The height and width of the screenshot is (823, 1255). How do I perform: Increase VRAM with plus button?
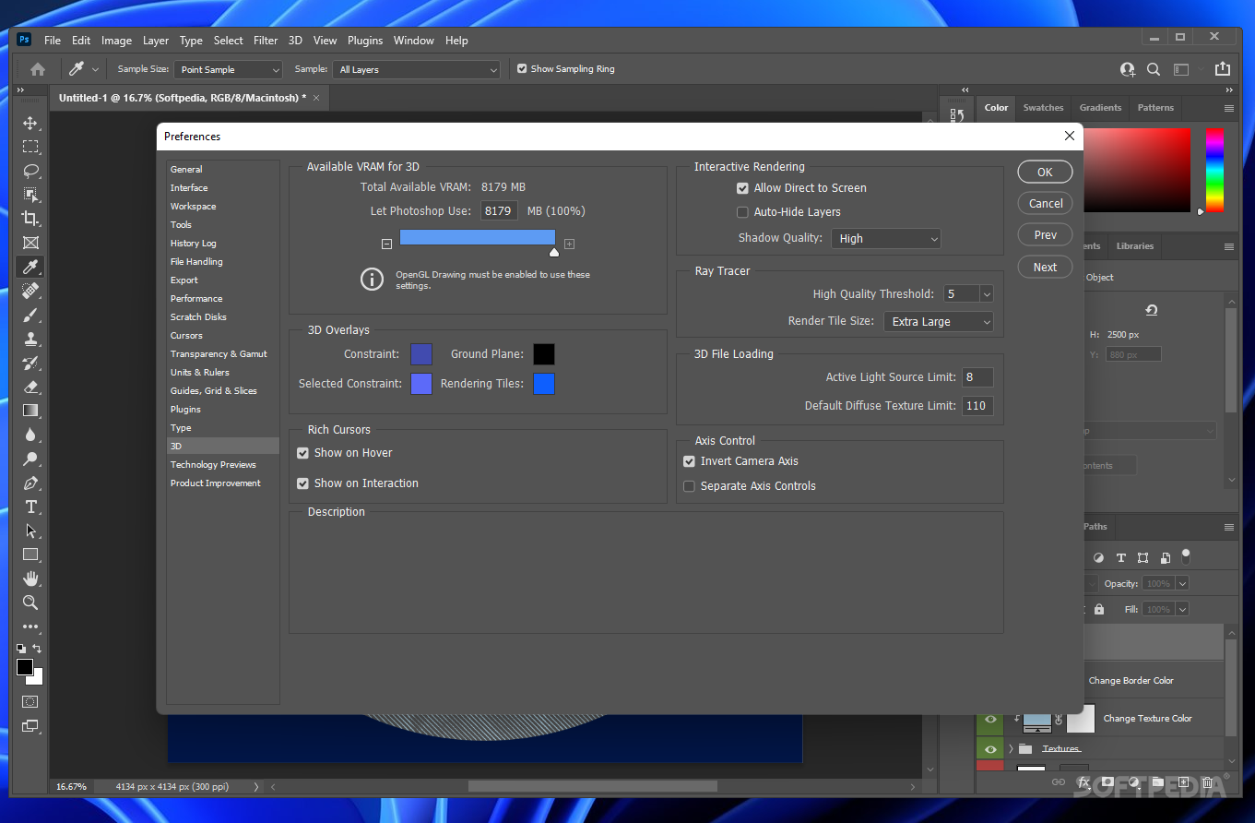pyautogui.click(x=569, y=245)
